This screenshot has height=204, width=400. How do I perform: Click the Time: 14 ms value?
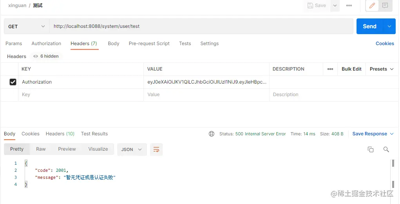click(x=303, y=134)
